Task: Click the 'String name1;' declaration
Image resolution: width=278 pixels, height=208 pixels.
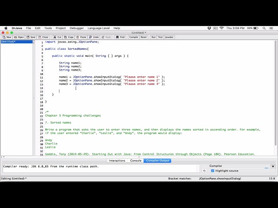Action: (x=70, y=63)
